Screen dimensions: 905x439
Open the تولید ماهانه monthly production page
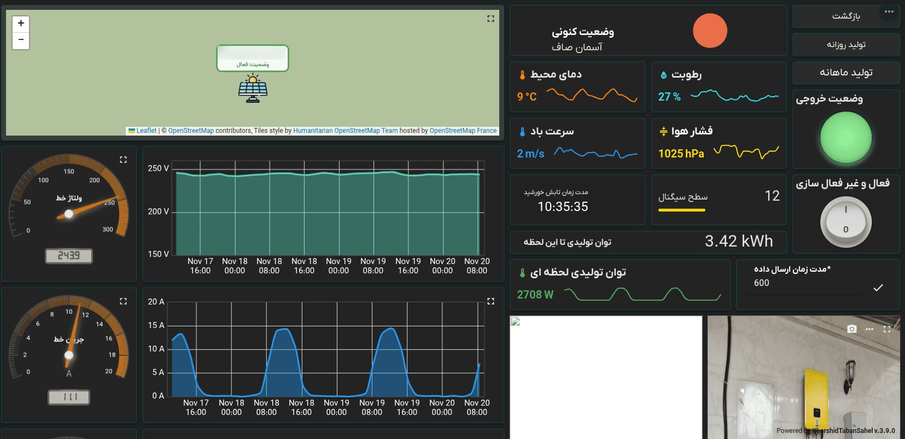point(845,73)
